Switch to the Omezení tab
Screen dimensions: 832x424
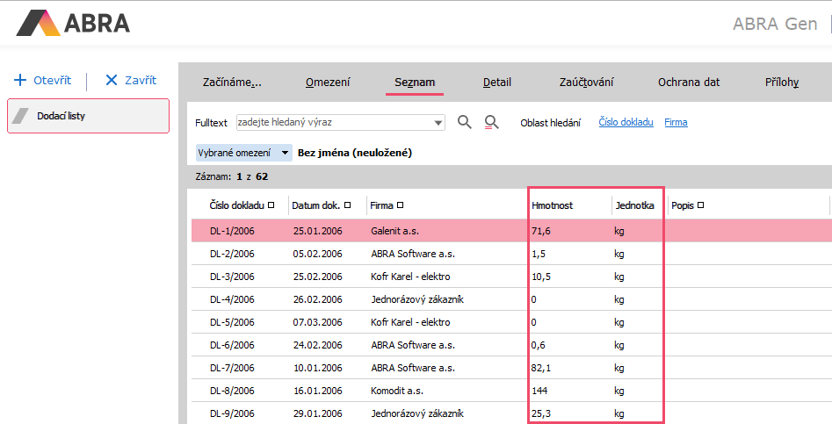pyautogui.click(x=328, y=83)
